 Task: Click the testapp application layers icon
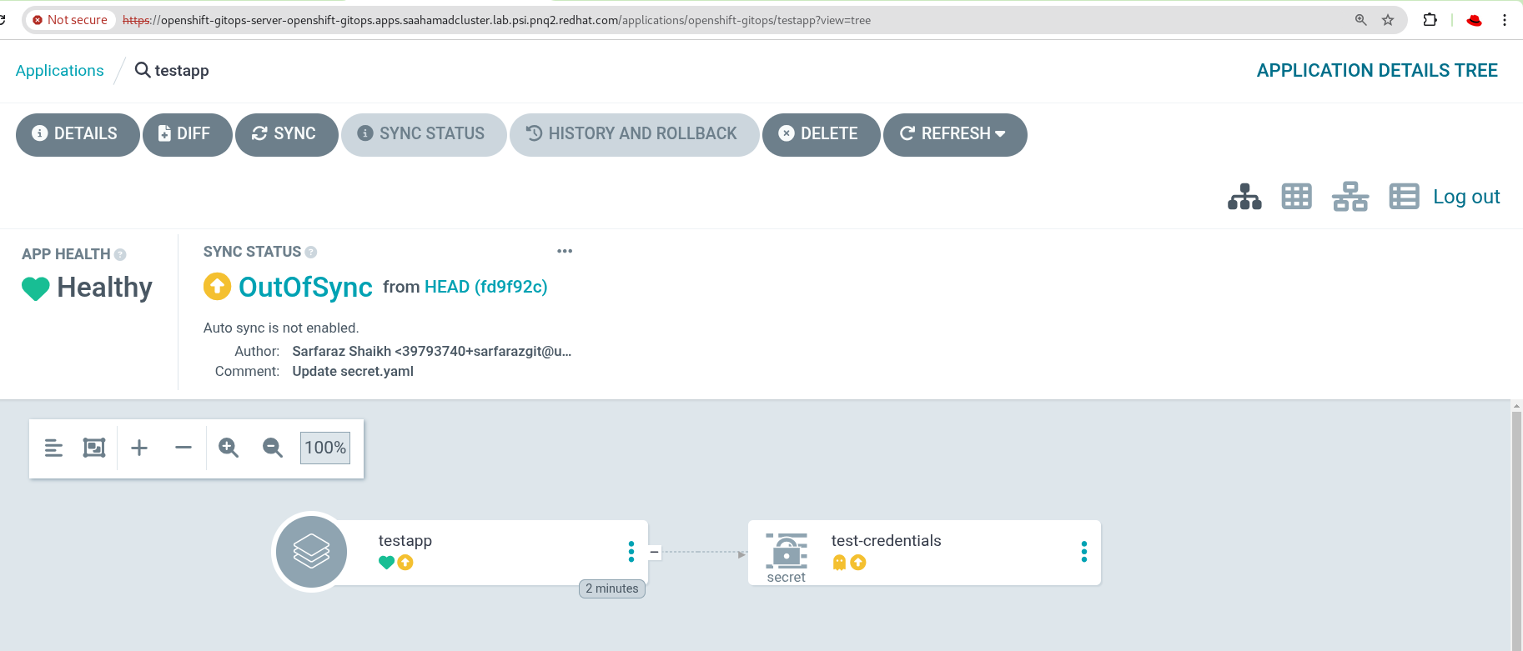[x=311, y=551]
